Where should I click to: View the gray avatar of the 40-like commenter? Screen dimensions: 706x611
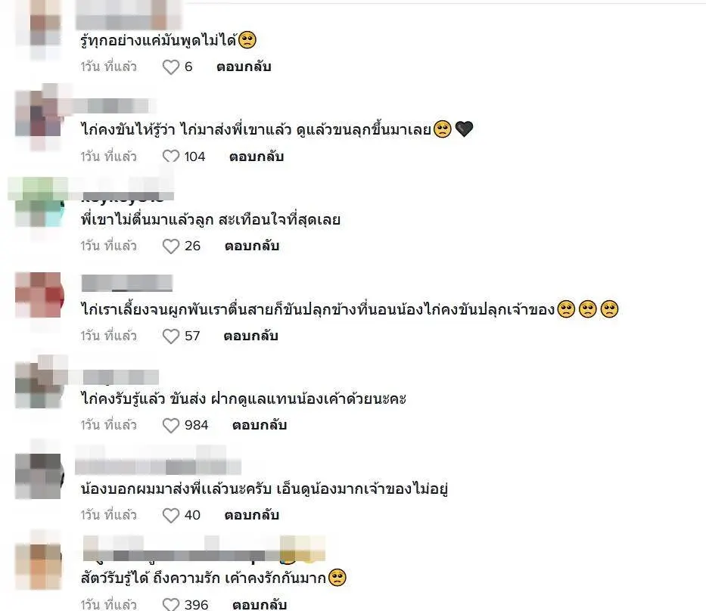(x=39, y=476)
